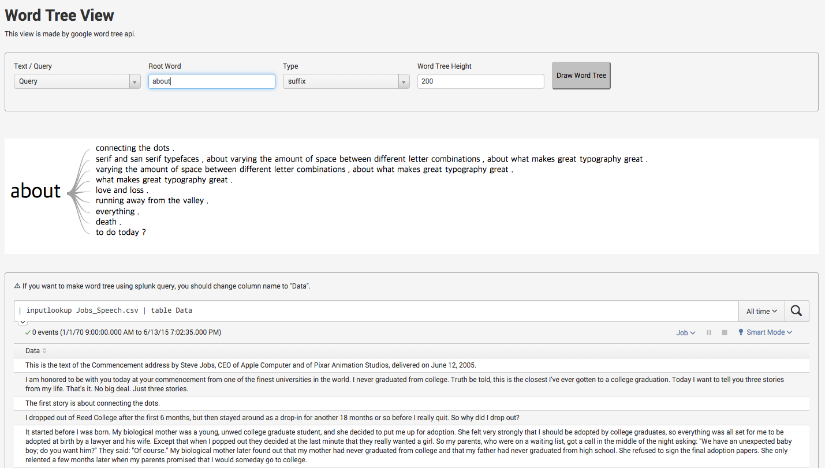Select 'love and loss' tree branch

(x=122, y=190)
